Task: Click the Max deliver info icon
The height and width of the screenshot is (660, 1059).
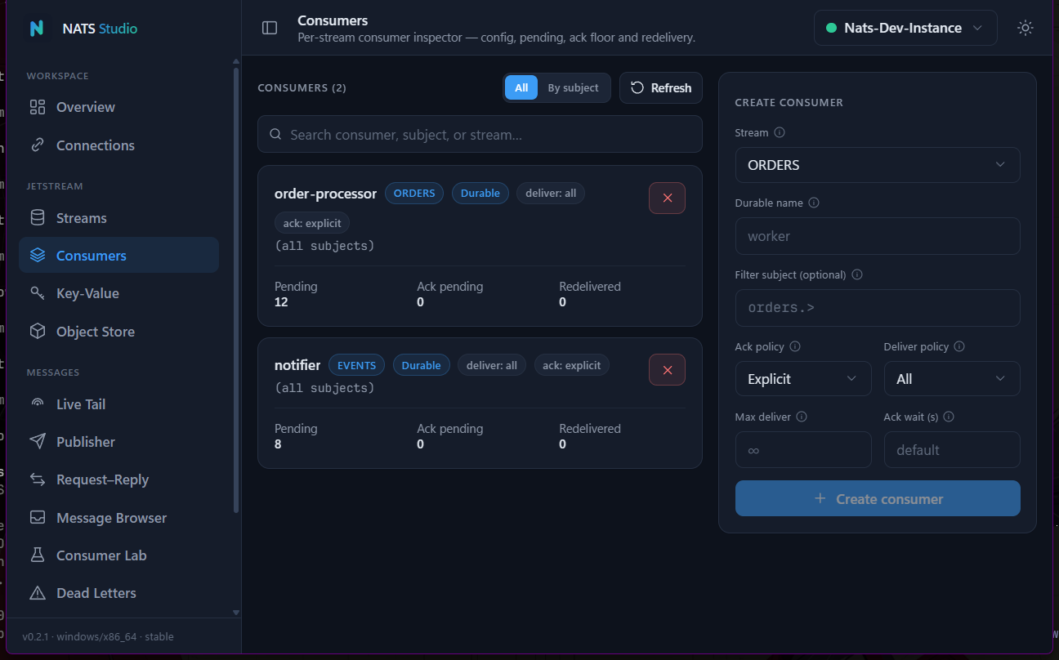Action: tap(802, 417)
